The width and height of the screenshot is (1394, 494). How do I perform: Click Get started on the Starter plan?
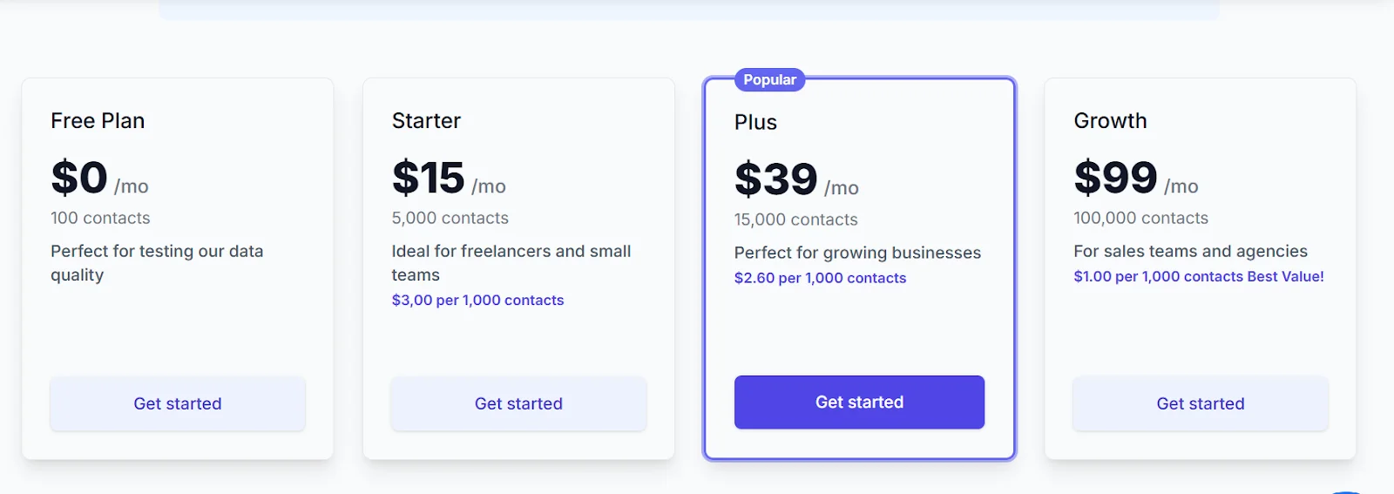click(x=518, y=403)
